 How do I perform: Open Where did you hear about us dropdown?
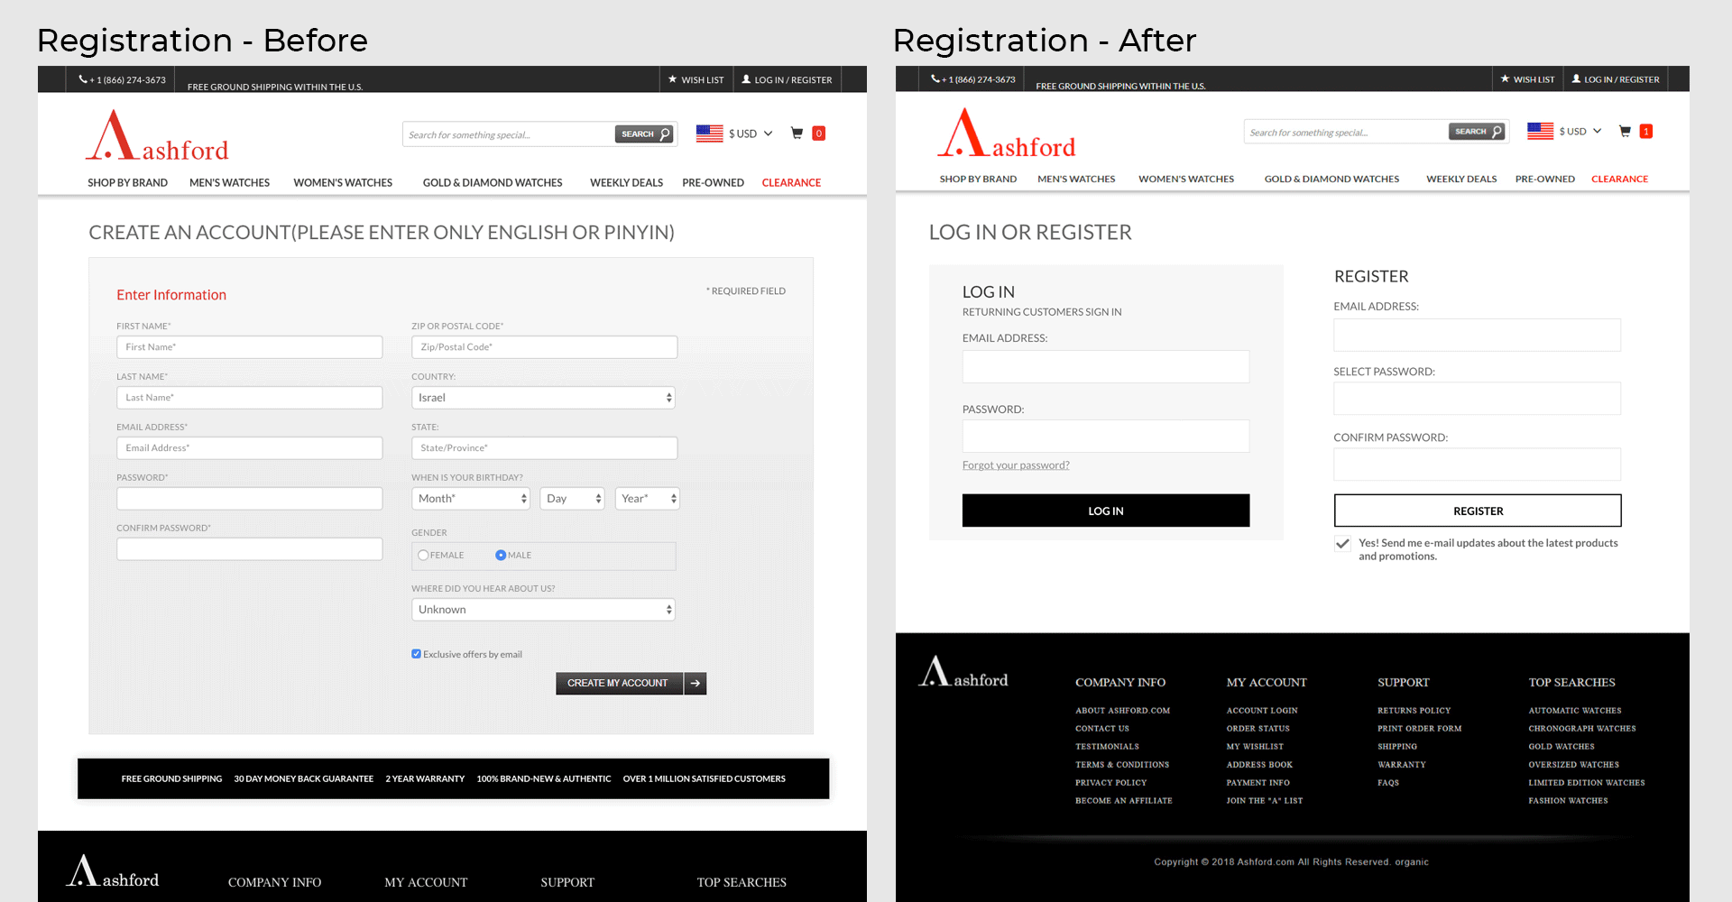pos(544,610)
